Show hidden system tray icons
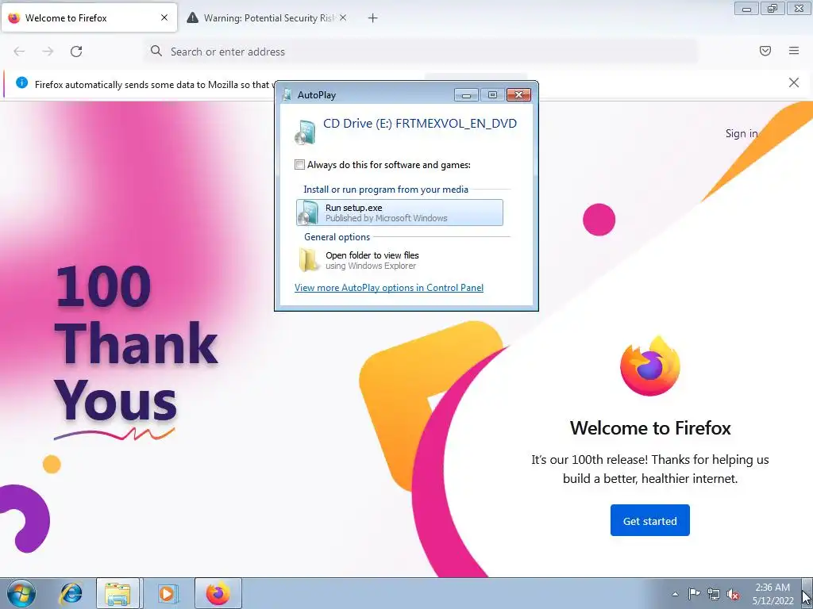Viewport: 813px width, 609px height. point(675,594)
